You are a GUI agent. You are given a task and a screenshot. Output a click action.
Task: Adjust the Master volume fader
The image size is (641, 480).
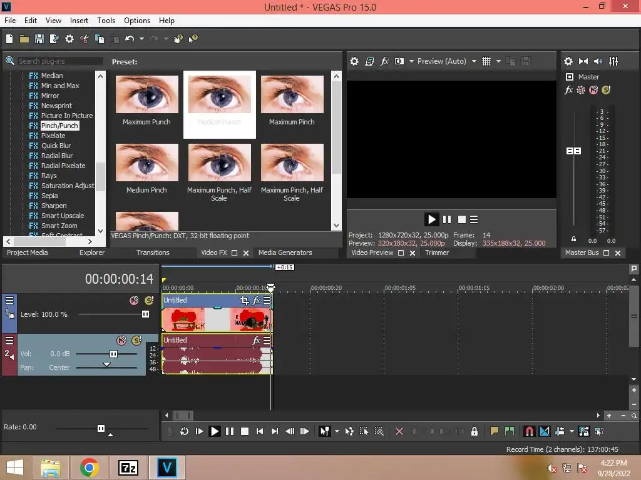[x=573, y=151]
